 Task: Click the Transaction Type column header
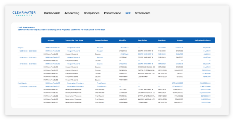coord(101,40)
